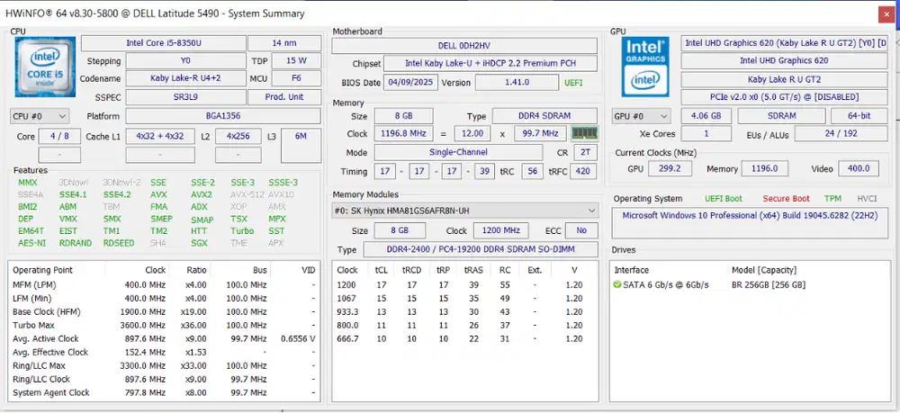Click the Operating Point column header
Screen dimensions: 900x413
[x=43, y=270]
